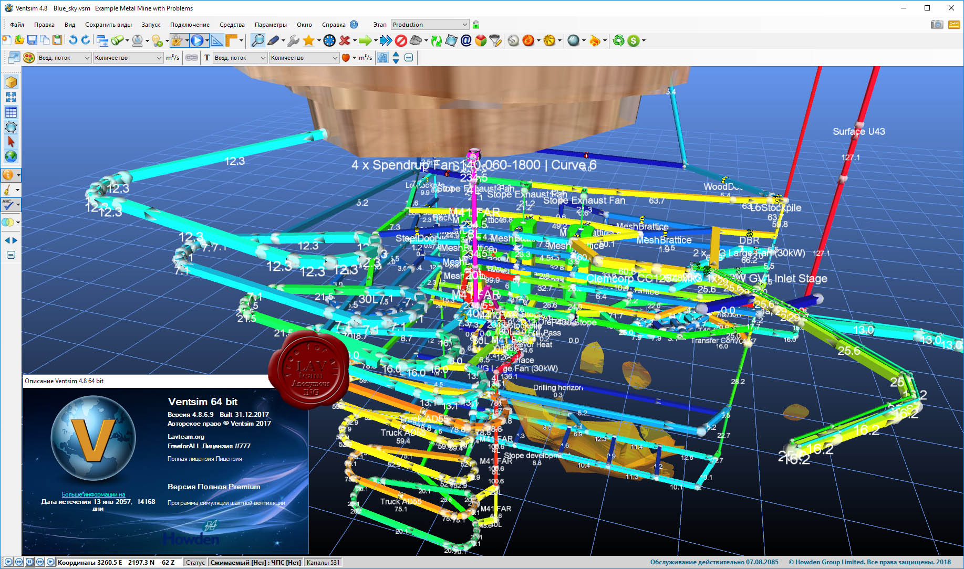Toggle the chain link icon

(192, 58)
